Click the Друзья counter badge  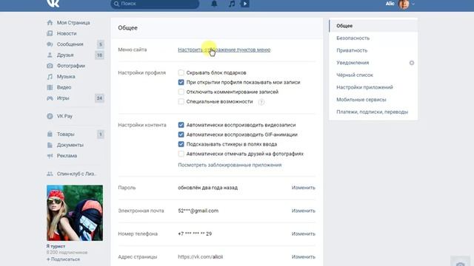99,55
